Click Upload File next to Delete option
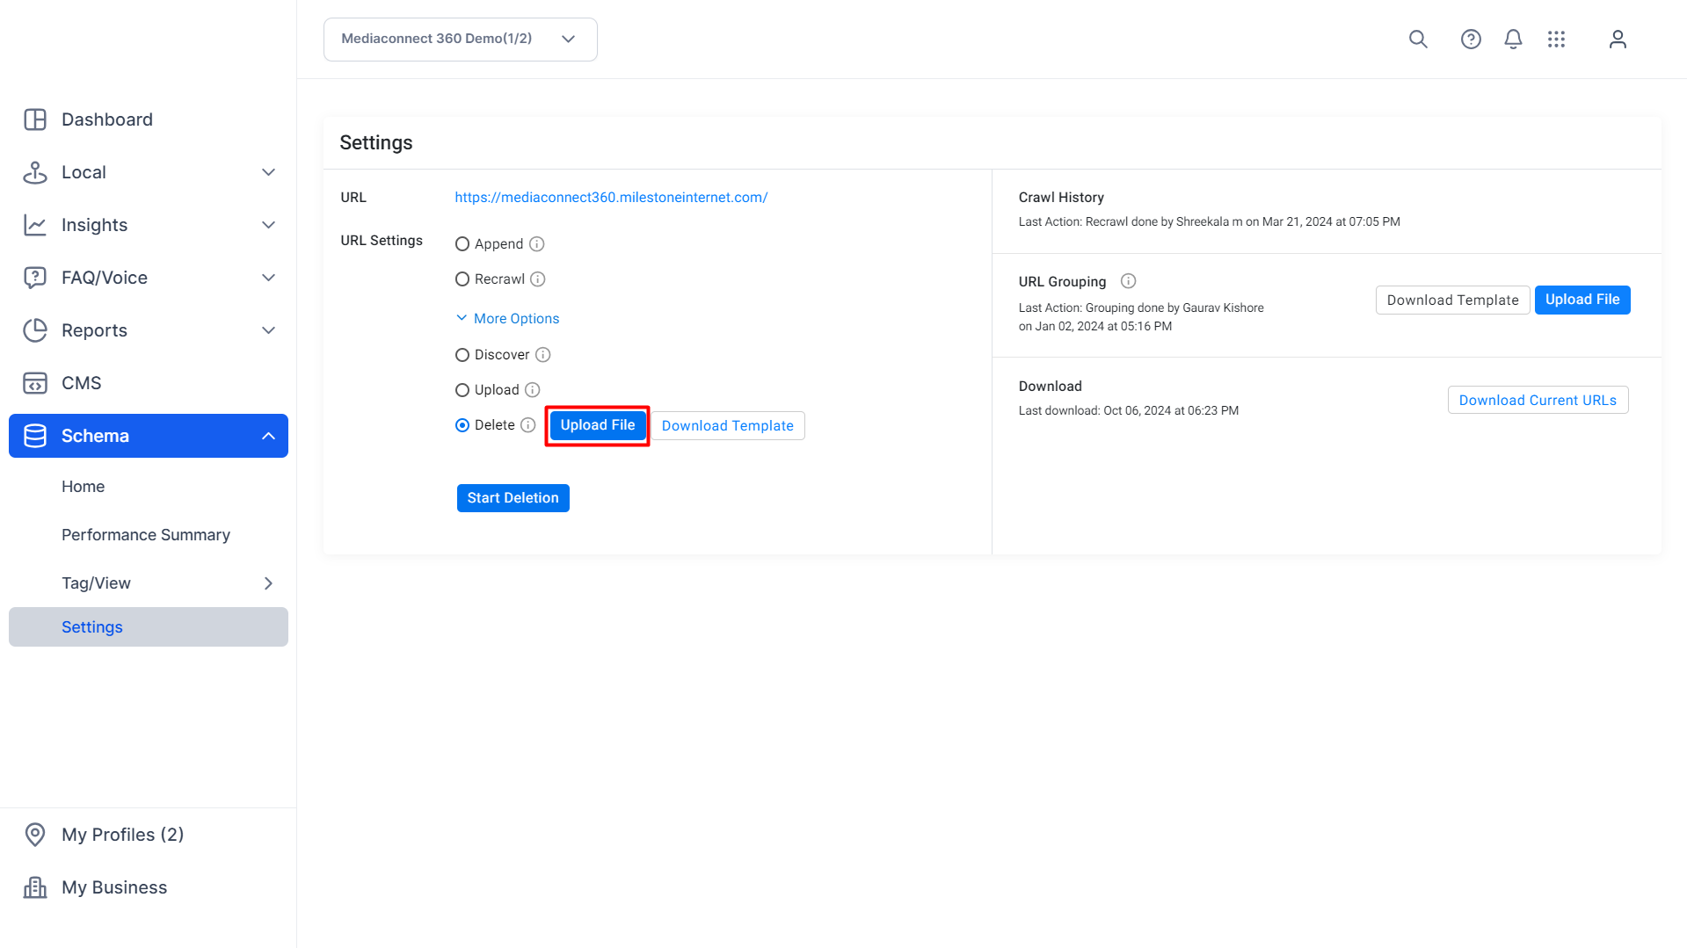The image size is (1687, 948). [598, 425]
